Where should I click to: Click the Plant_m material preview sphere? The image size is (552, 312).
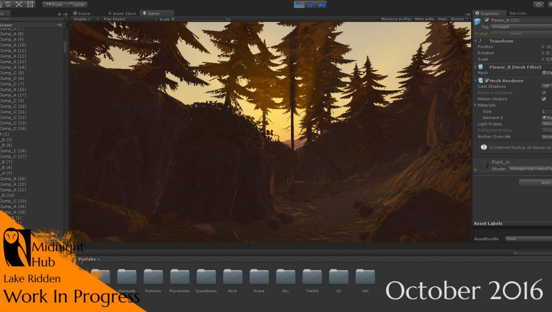(482, 165)
